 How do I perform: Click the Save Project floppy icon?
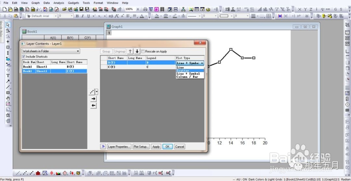tap(81, 9)
